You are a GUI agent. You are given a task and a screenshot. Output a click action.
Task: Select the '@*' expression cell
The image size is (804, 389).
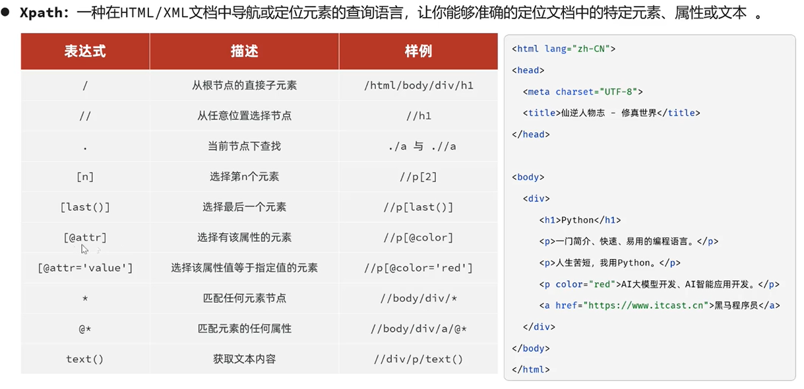[x=85, y=328]
